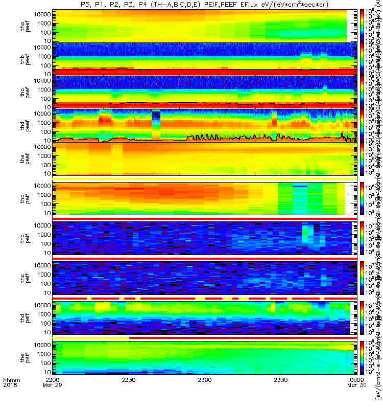Pick the color bar beside thc peif panel

click(x=362, y=278)
